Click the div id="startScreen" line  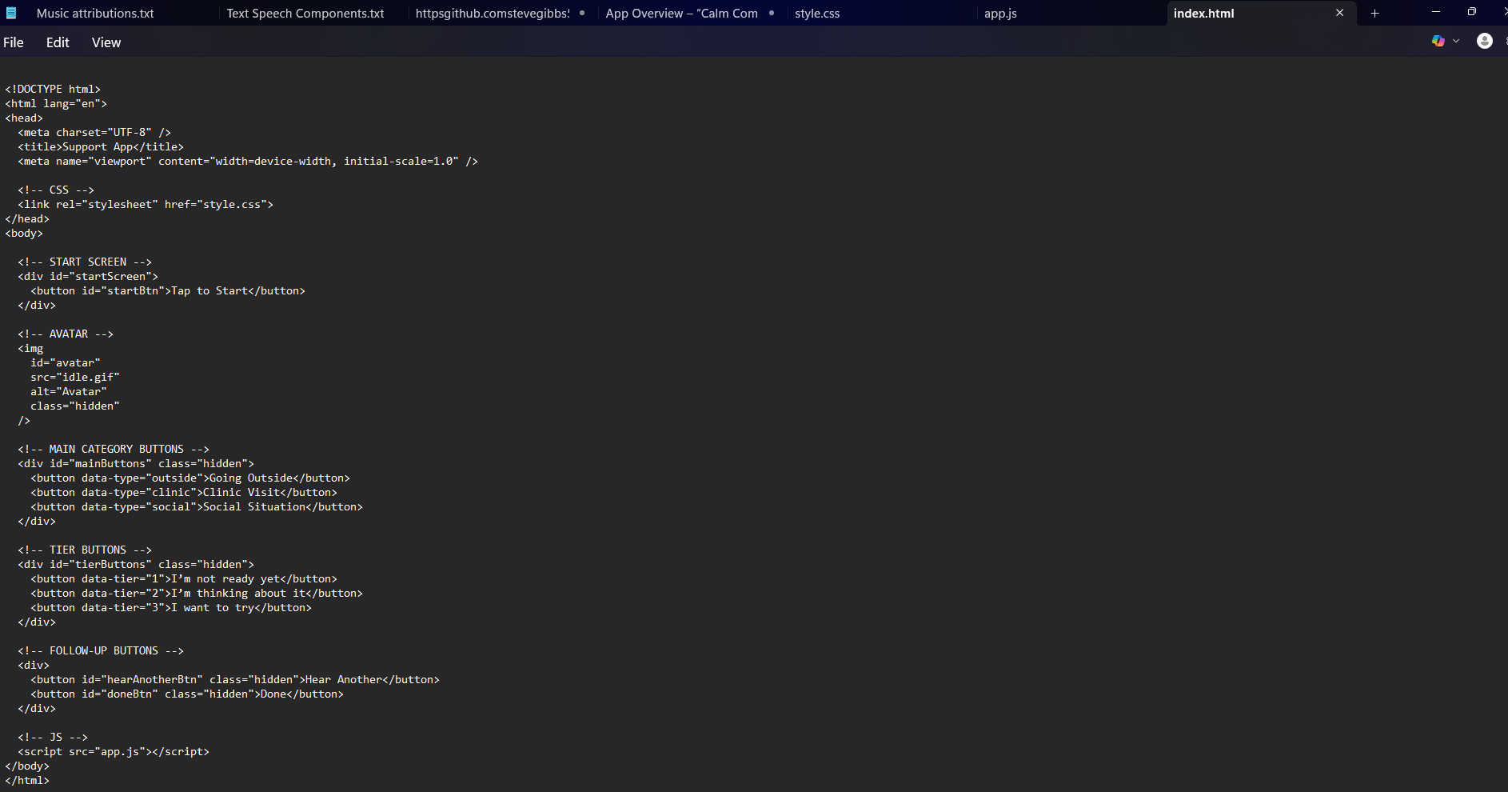tap(88, 276)
